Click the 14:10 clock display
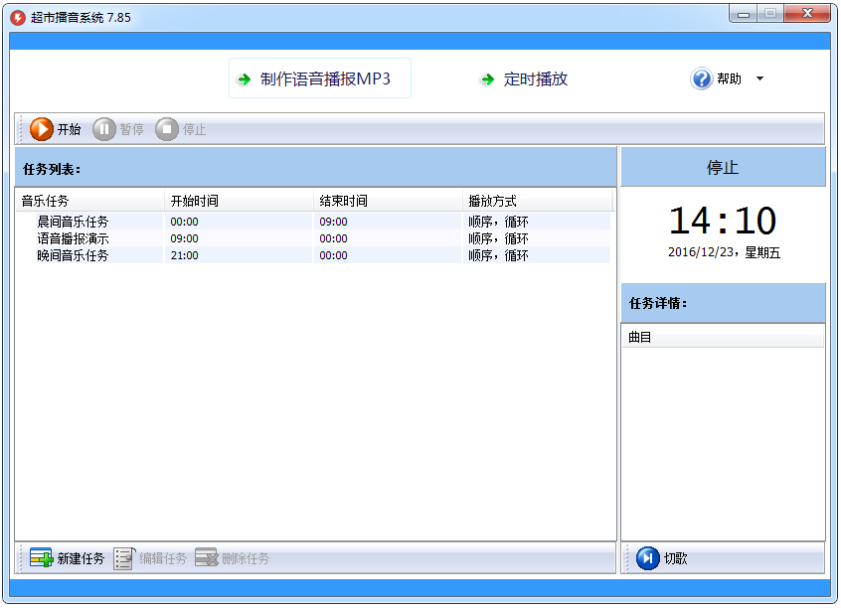This screenshot has width=841, height=608. pyautogui.click(x=723, y=221)
